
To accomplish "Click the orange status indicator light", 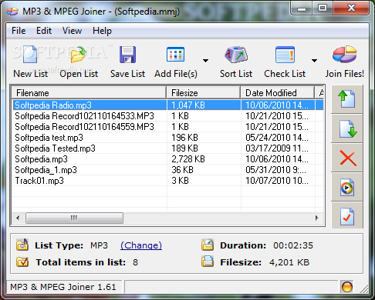I will click(346, 286).
